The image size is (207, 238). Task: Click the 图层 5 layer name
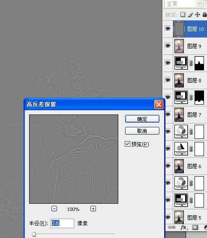pos(194,218)
